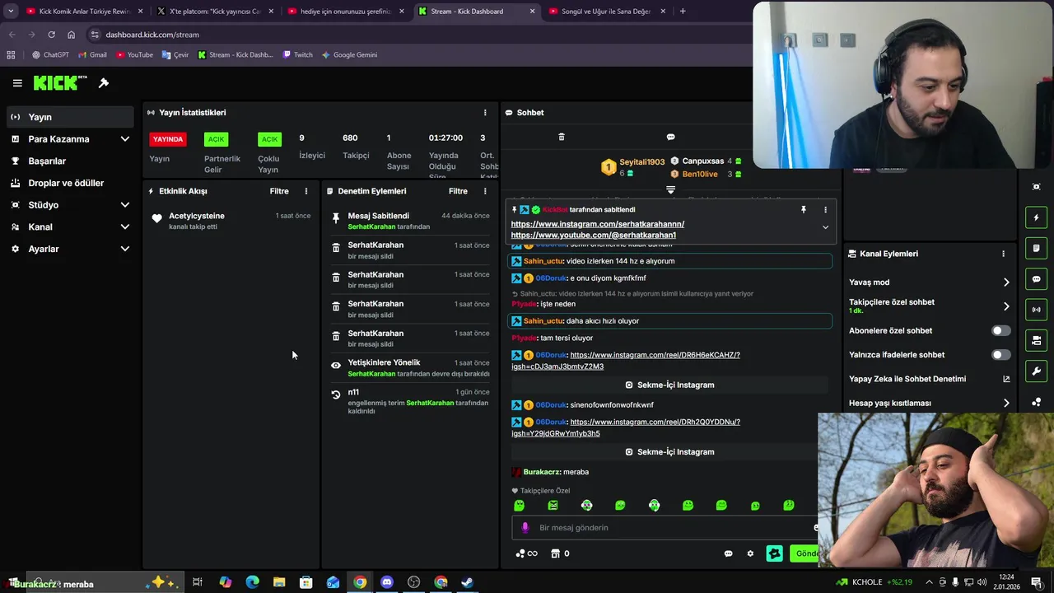This screenshot has height=593, width=1054.
Task: Toggle the Çoklu Yayın AÇIK badge
Action: [x=269, y=139]
